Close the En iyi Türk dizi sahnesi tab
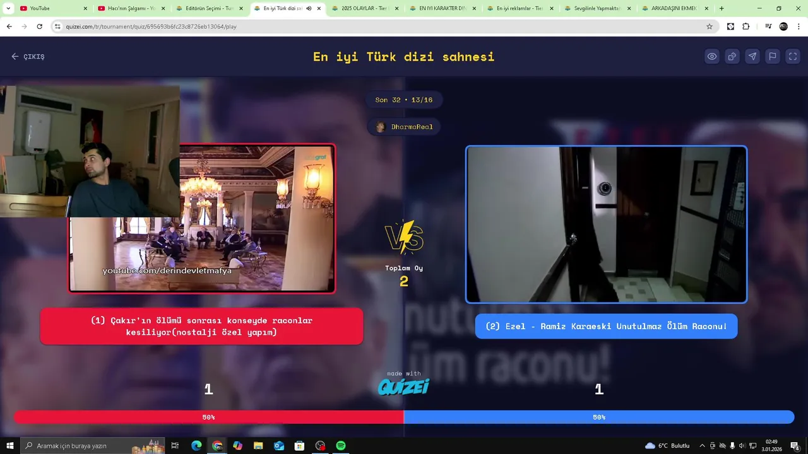 (319, 8)
